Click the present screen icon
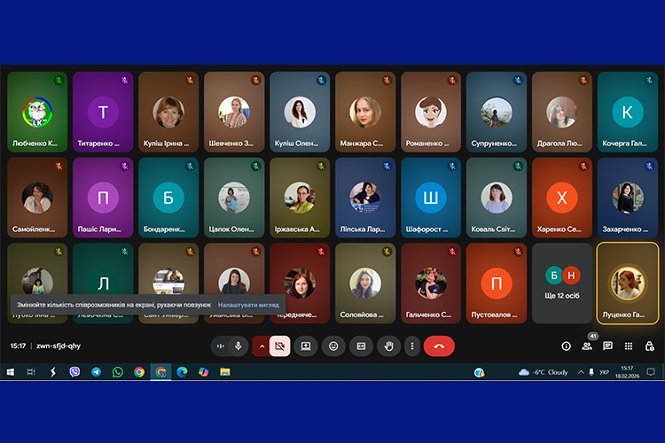 click(x=306, y=346)
